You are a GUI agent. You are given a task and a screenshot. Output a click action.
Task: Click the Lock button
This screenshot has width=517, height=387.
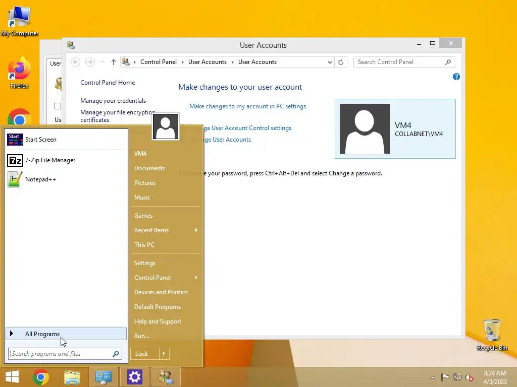pyautogui.click(x=145, y=354)
